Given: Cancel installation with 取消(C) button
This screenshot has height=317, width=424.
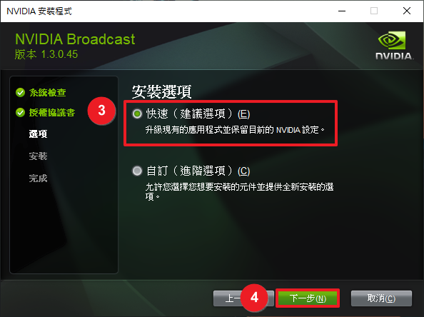Looking at the screenshot, I should click(381, 298).
